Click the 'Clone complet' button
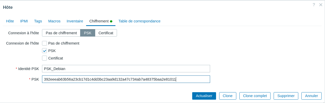This screenshot has width=325, height=103. [255, 96]
